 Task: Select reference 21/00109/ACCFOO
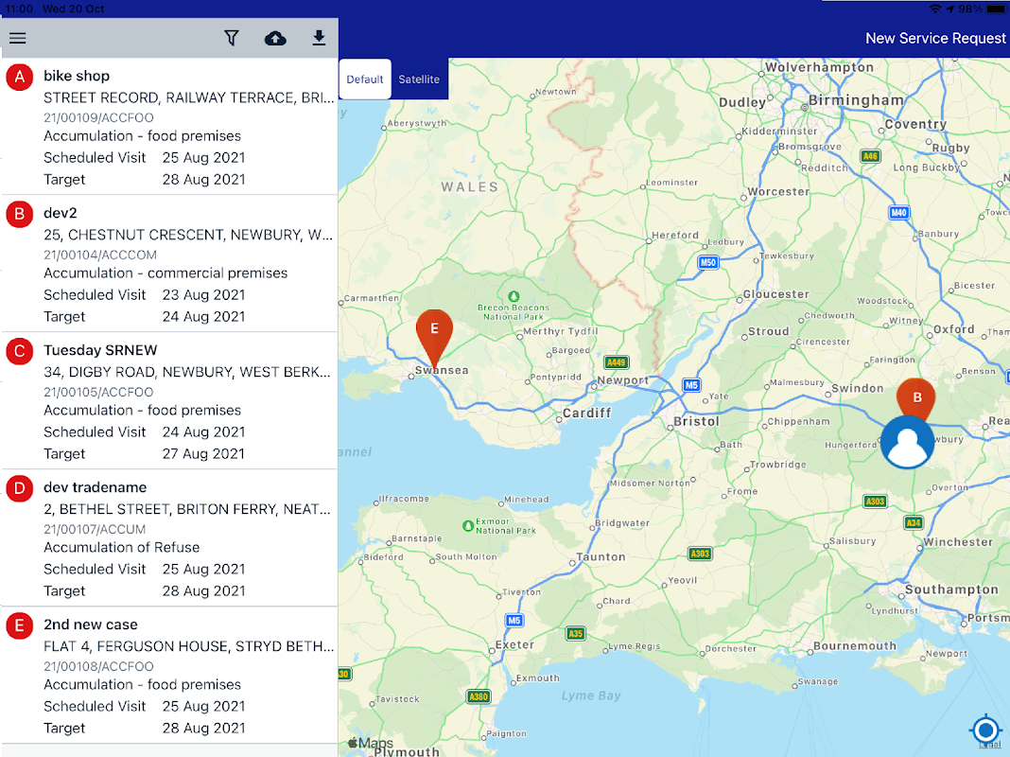click(98, 118)
